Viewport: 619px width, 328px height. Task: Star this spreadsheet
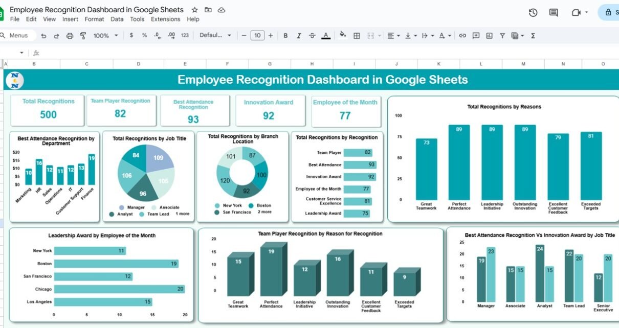pos(194,10)
